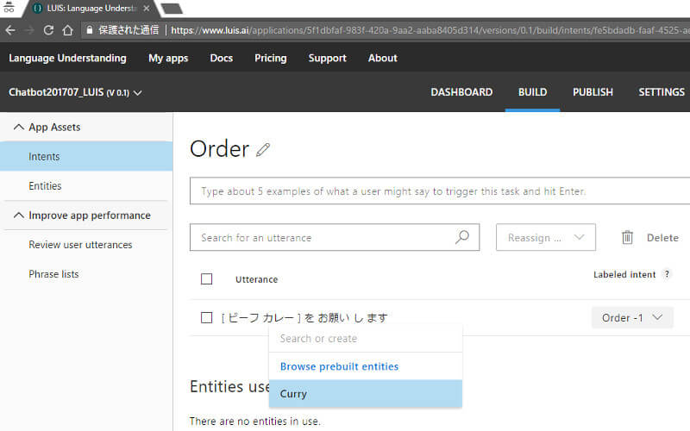Toggle the select-all Utterance checkbox

pos(206,278)
